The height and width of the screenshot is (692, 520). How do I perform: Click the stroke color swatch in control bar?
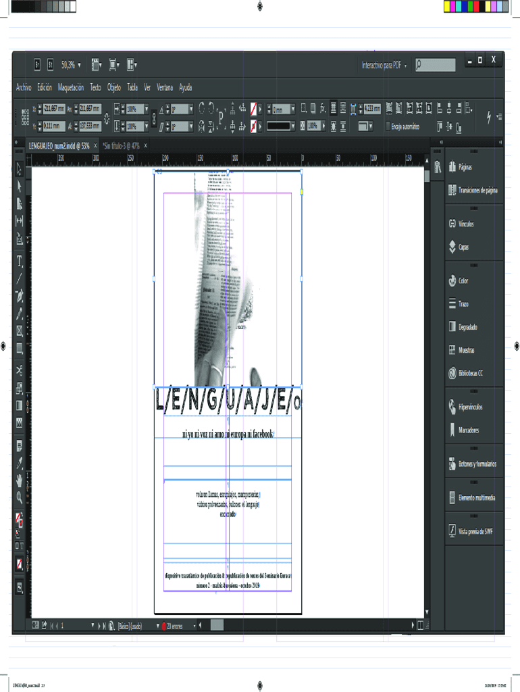pos(254,126)
